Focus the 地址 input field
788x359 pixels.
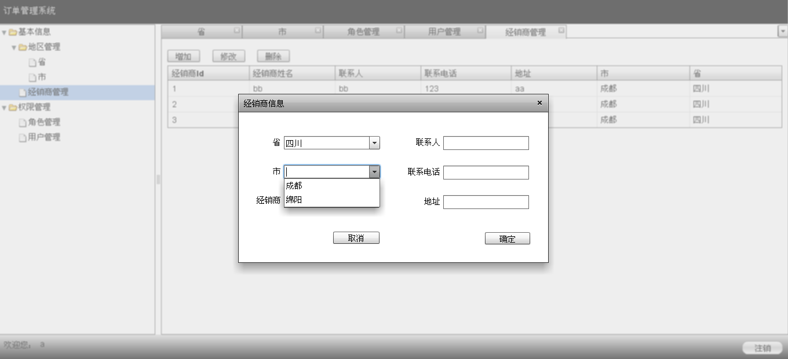486,202
